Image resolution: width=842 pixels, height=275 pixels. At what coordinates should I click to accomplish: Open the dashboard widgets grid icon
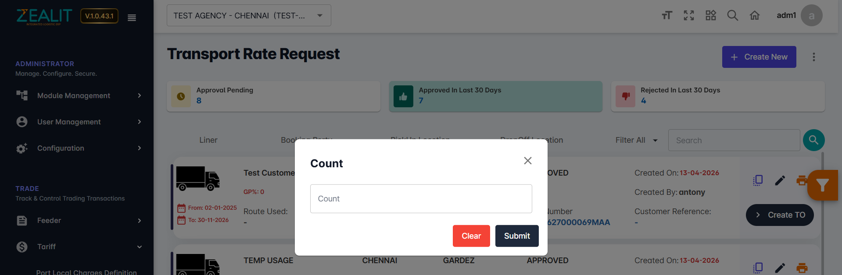pyautogui.click(x=711, y=16)
